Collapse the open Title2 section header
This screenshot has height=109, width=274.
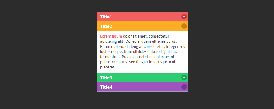coord(143,26)
